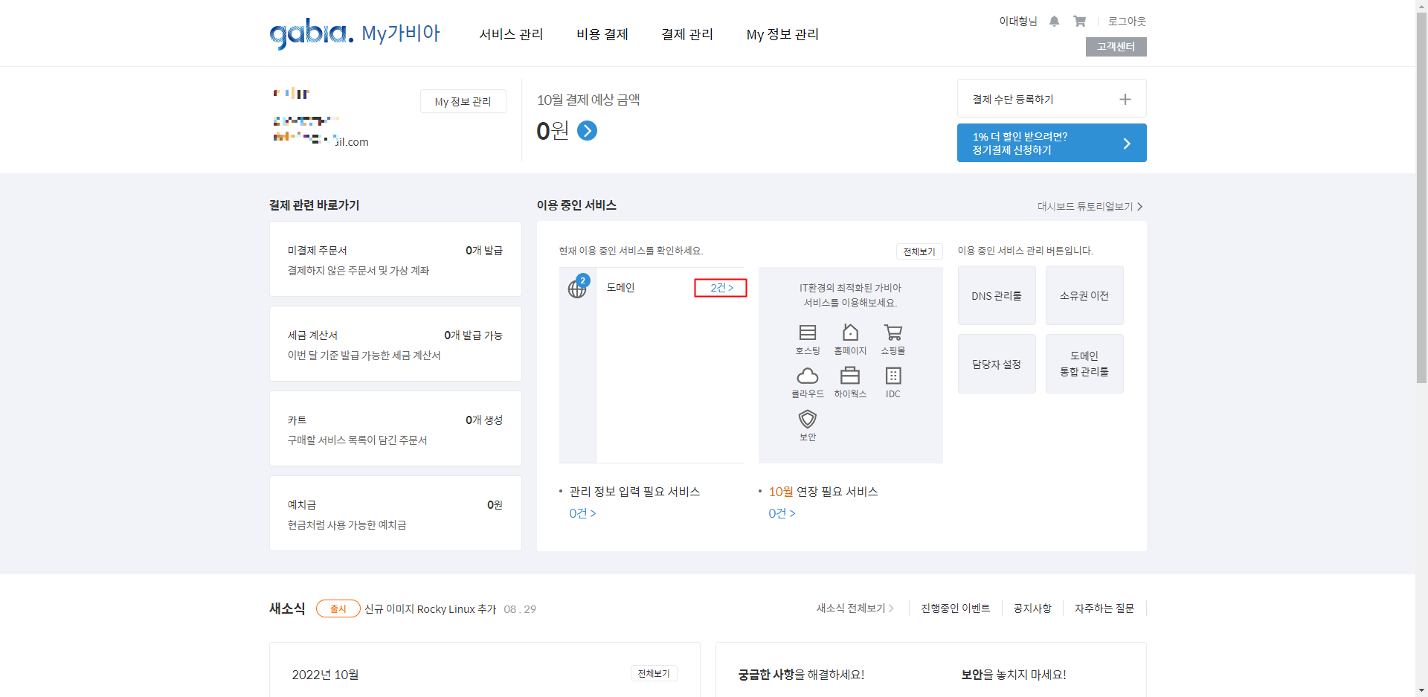Click the 이대형님 user name
The image size is (1428, 697).
1017,22
